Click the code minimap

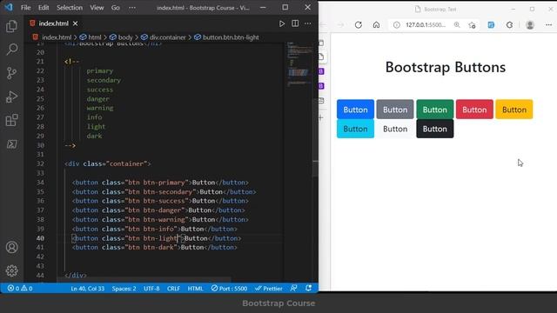tap(299, 63)
